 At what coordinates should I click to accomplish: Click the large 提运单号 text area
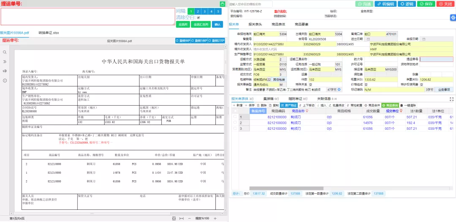pos(87,16)
